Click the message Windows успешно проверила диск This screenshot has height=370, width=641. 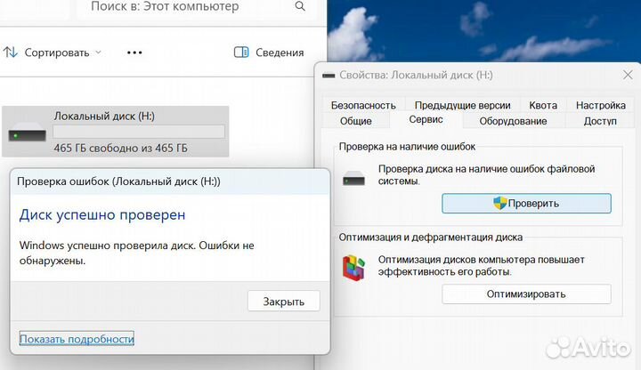[x=136, y=253]
